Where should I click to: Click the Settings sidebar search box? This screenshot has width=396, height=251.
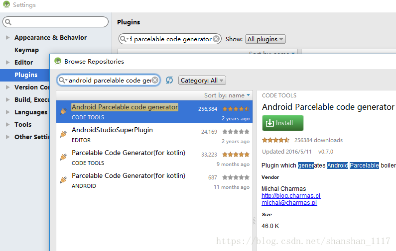(x=55, y=22)
